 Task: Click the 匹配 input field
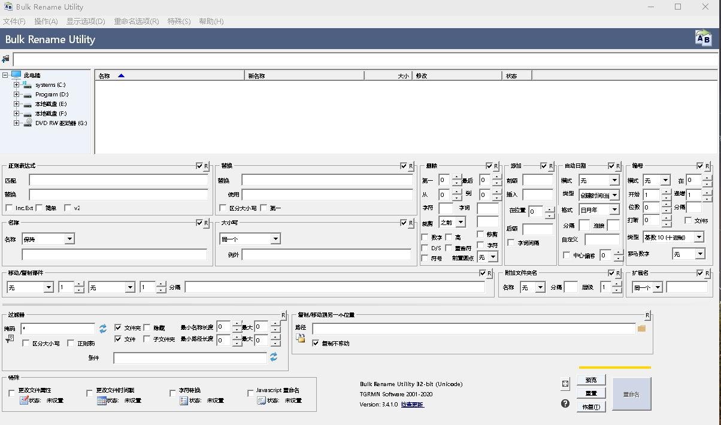pos(119,180)
